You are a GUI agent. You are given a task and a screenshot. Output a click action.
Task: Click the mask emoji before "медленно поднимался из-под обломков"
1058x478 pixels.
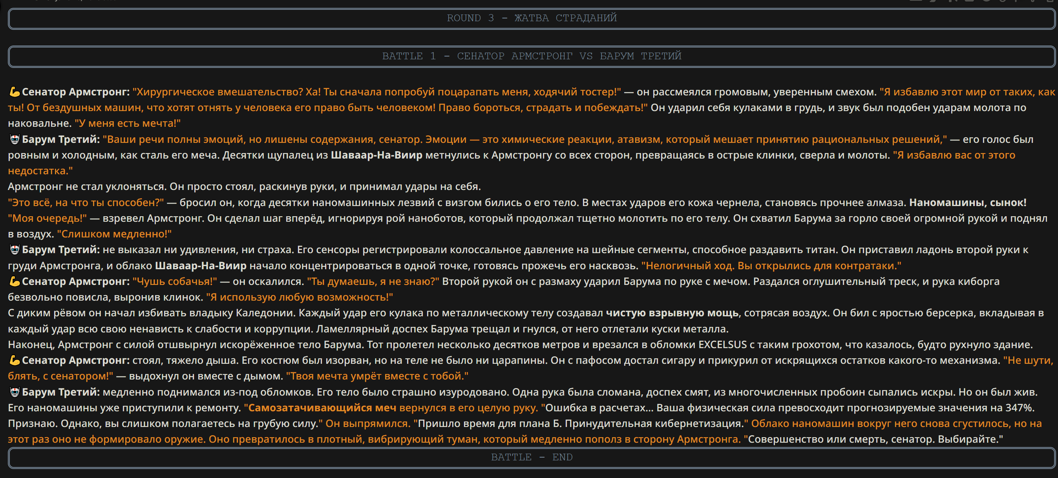click(x=15, y=392)
